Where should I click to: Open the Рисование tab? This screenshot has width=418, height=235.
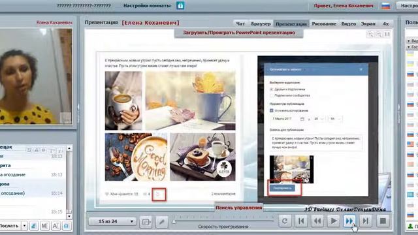[x=324, y=23]
